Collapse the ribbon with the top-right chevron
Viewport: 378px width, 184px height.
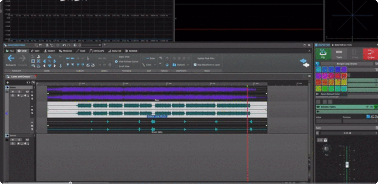pos(310,51)
